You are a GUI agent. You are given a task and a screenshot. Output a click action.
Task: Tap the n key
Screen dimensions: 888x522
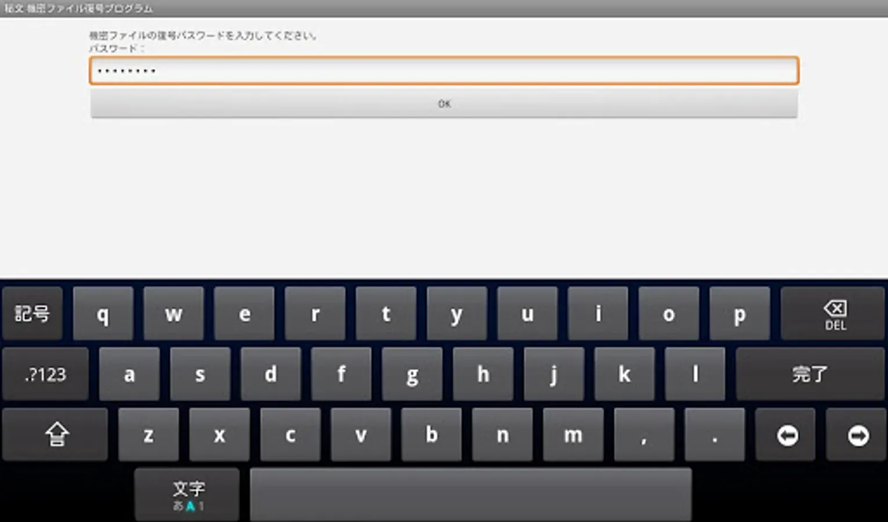502,434
